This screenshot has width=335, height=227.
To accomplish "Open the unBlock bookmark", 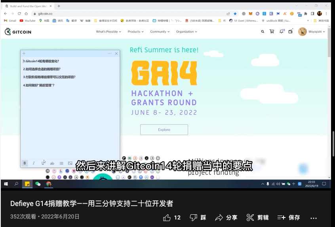I will tap(276, 21).
